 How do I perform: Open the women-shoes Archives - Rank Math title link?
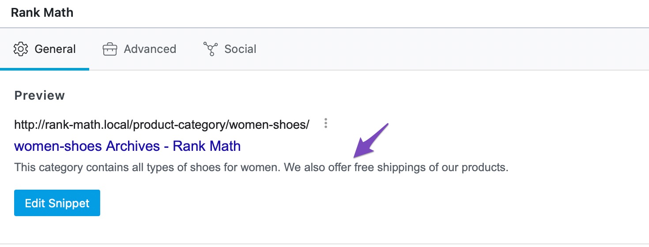(128, 146)
